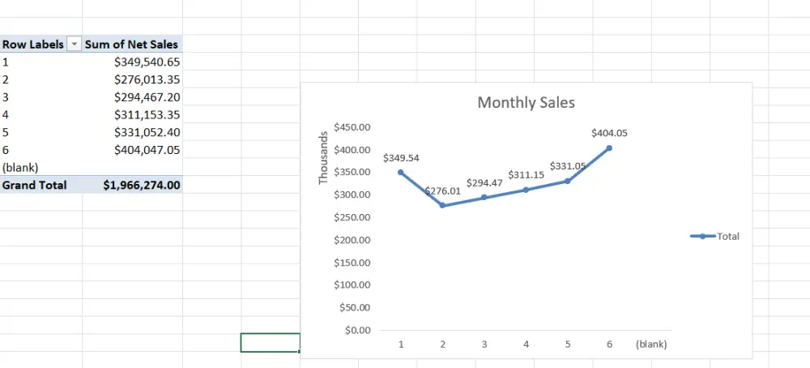The width and height of the screenshot is (810, 368).
Task: Select the $276.01 data label on chart
Action: [443, 191]
